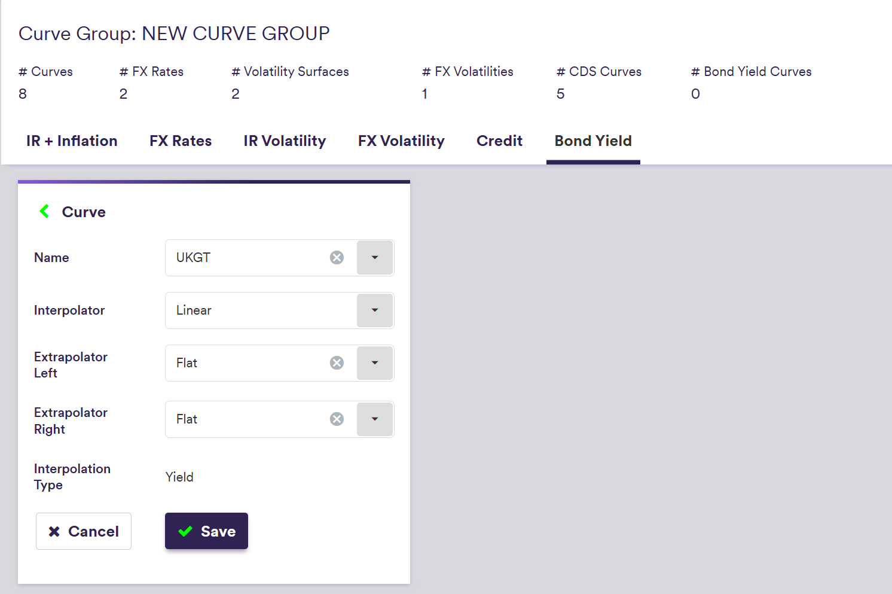Expand the Interpolator dropdown
The image size is (892, 594).
pos(375,310)
